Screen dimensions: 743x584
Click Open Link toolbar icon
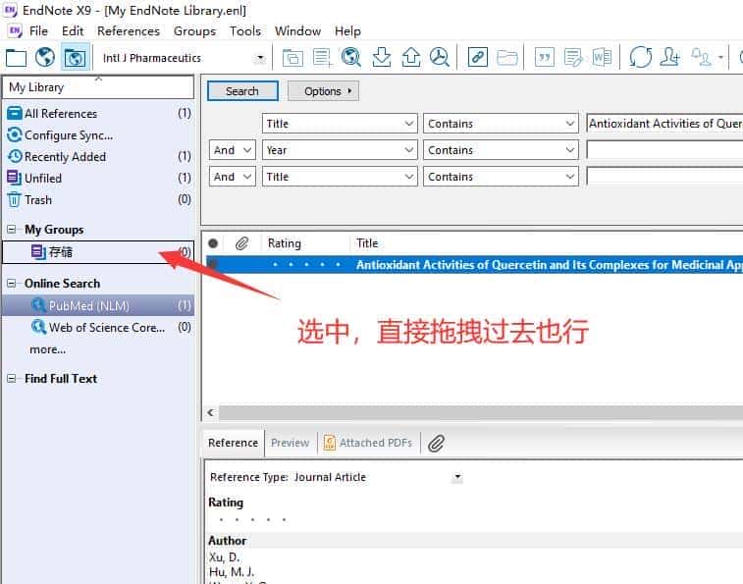(x=478, y=58)
